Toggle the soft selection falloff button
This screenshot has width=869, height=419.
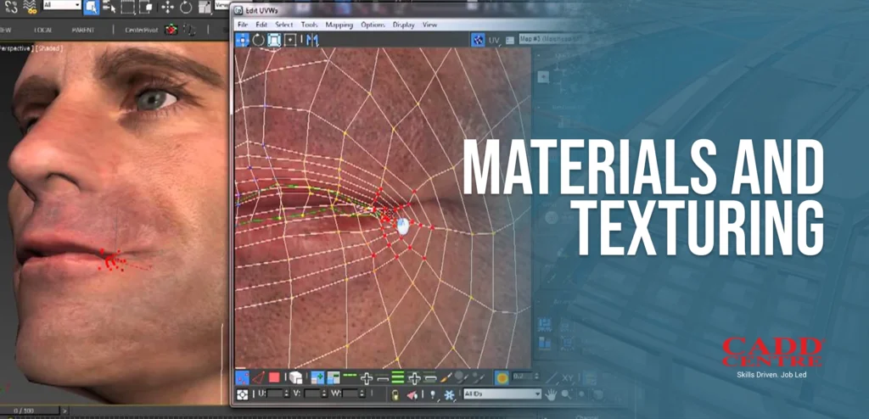(502, 378)
